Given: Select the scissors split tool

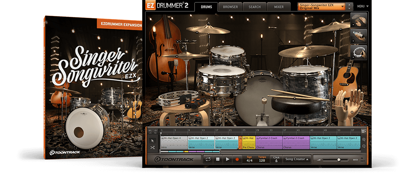Looking at the screenshot, I should (152, 147).
